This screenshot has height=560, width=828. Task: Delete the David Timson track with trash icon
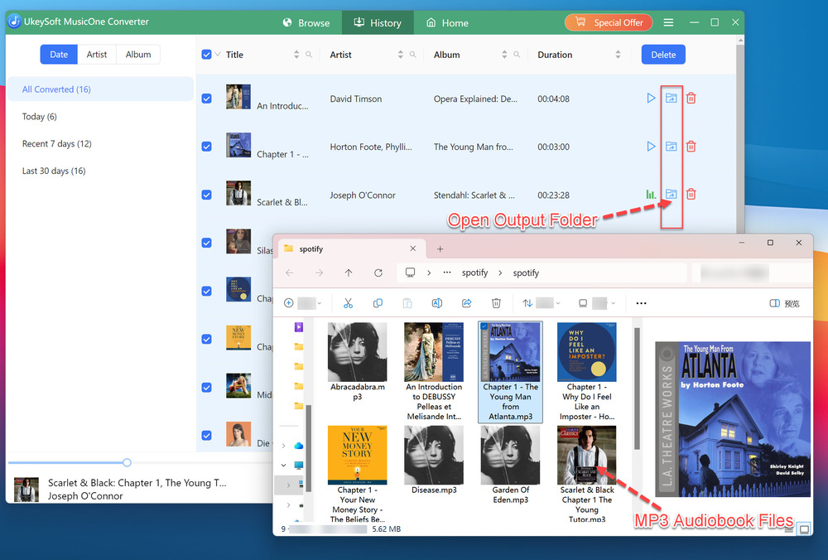coord(691,99)
